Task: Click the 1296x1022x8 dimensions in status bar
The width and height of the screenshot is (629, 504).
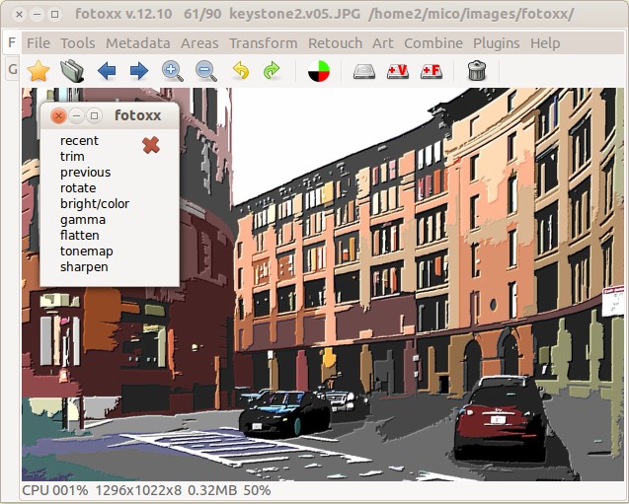Action: tap(138, 490)
